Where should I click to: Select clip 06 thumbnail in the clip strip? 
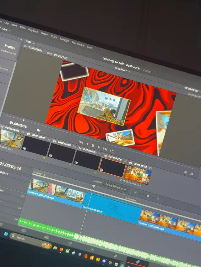[x=137, y=175]
